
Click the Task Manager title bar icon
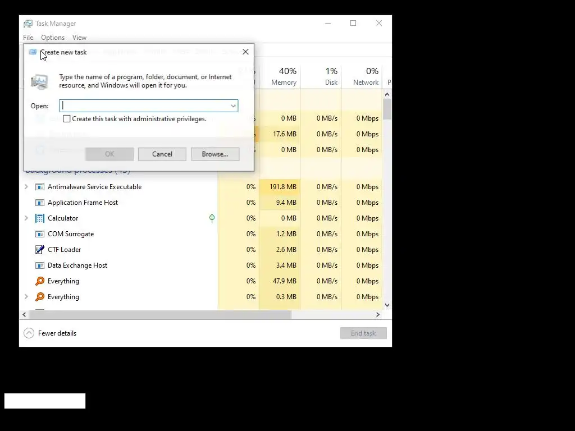28,24
